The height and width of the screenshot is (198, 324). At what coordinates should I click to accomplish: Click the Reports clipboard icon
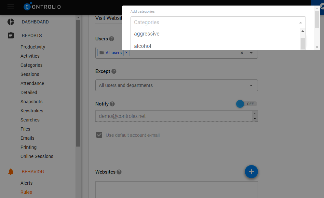point(10,35)
